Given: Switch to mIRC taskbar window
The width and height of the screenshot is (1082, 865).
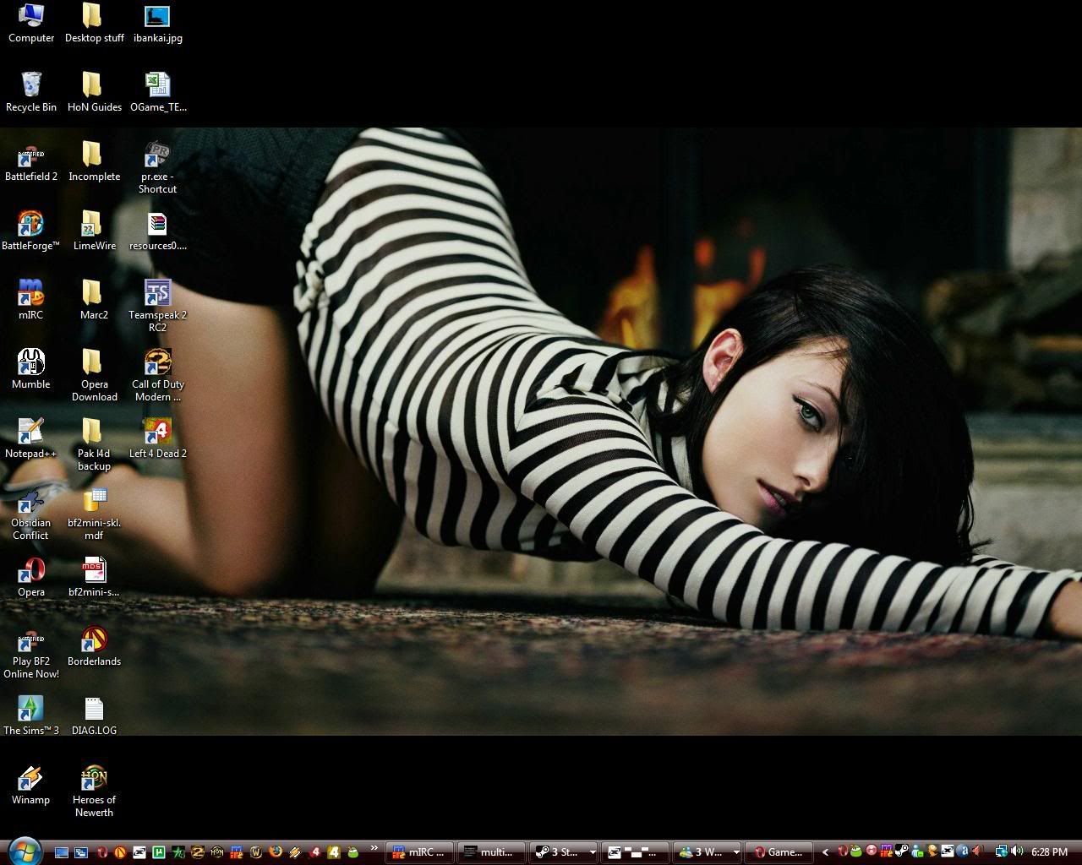Looking at the screenshot, I should click(x=419, y=852).
